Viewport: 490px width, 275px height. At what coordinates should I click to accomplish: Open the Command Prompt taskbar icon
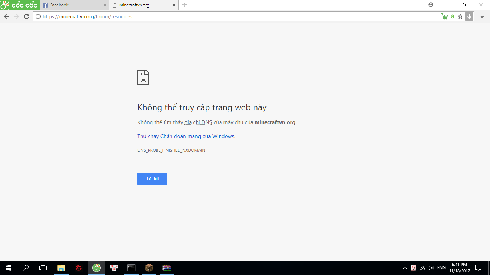[x=132, y=268]
